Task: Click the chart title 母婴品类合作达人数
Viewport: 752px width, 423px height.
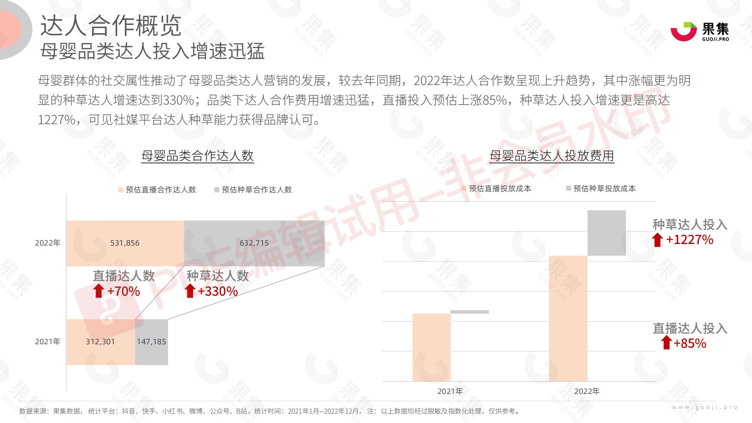Action: [197, 156]
